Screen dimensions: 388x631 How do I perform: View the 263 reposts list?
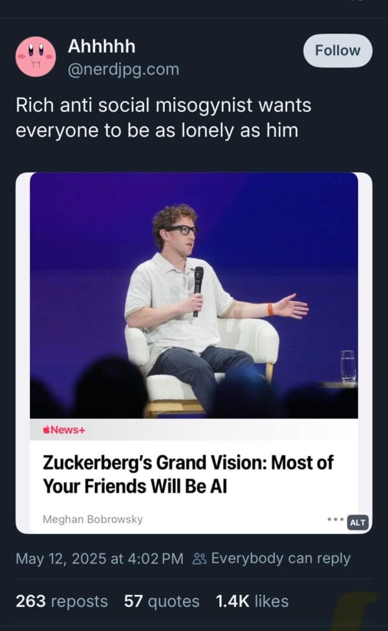[x=61, y=601]
